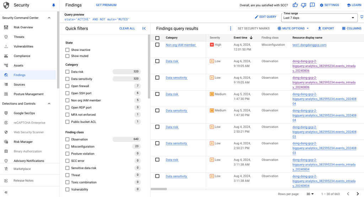Viewport: 364px width, 197px height.
Task: Click the Quick filters vertical scrollbar
Action: pos(149,67)
